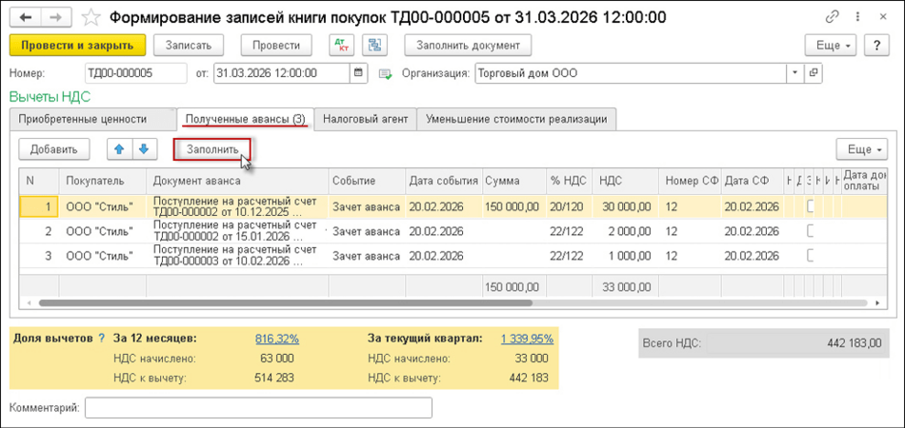The width and height of the screenshot is (905, 428).
Task: Open the help question mark button
Action: (x=876, y=45)
